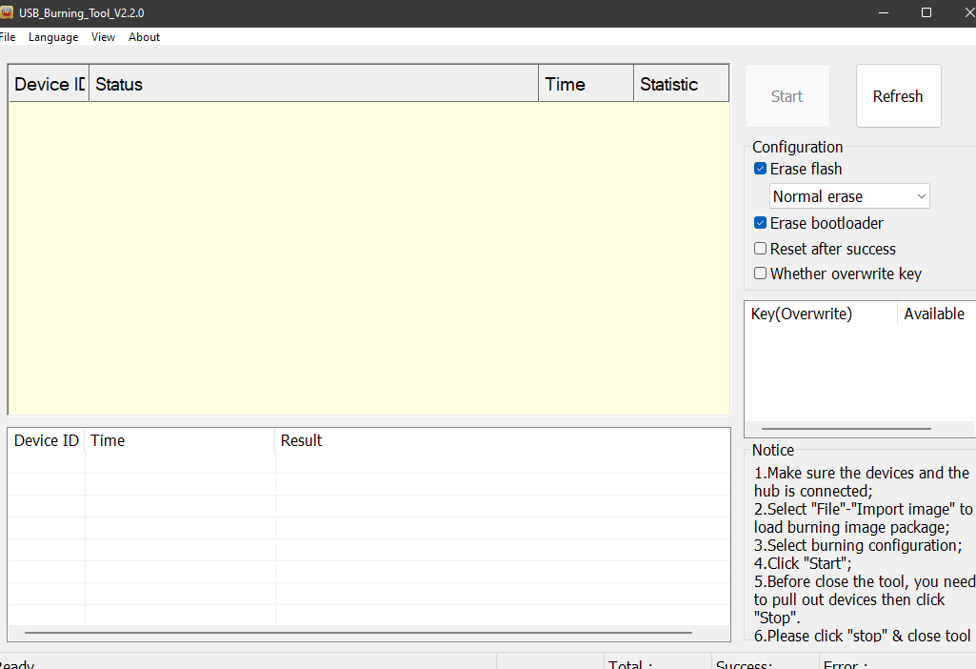Click the Success status bar entry

pyautogui.click(x=765, y=663)
